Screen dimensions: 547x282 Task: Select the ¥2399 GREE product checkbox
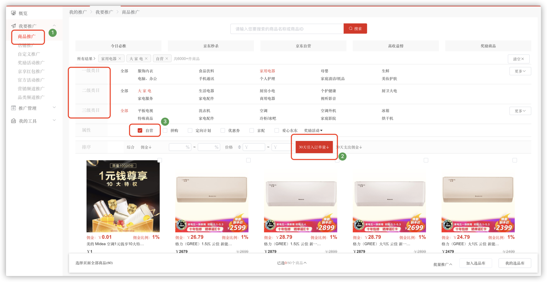point(515,160)
